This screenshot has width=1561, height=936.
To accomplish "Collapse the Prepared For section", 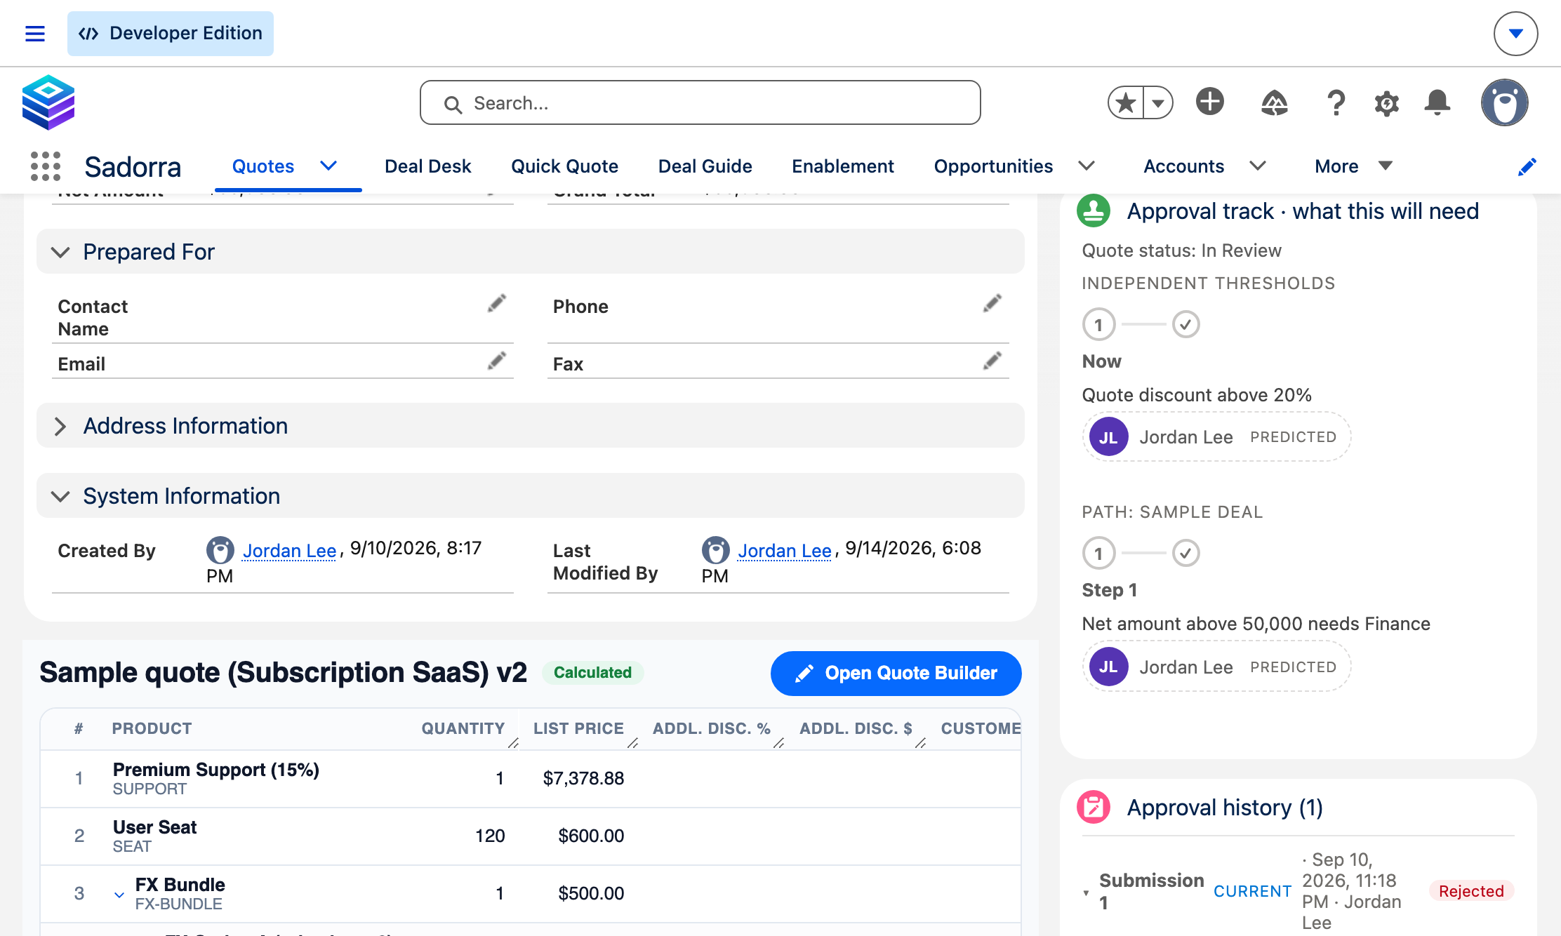I will tap(61, 252).
